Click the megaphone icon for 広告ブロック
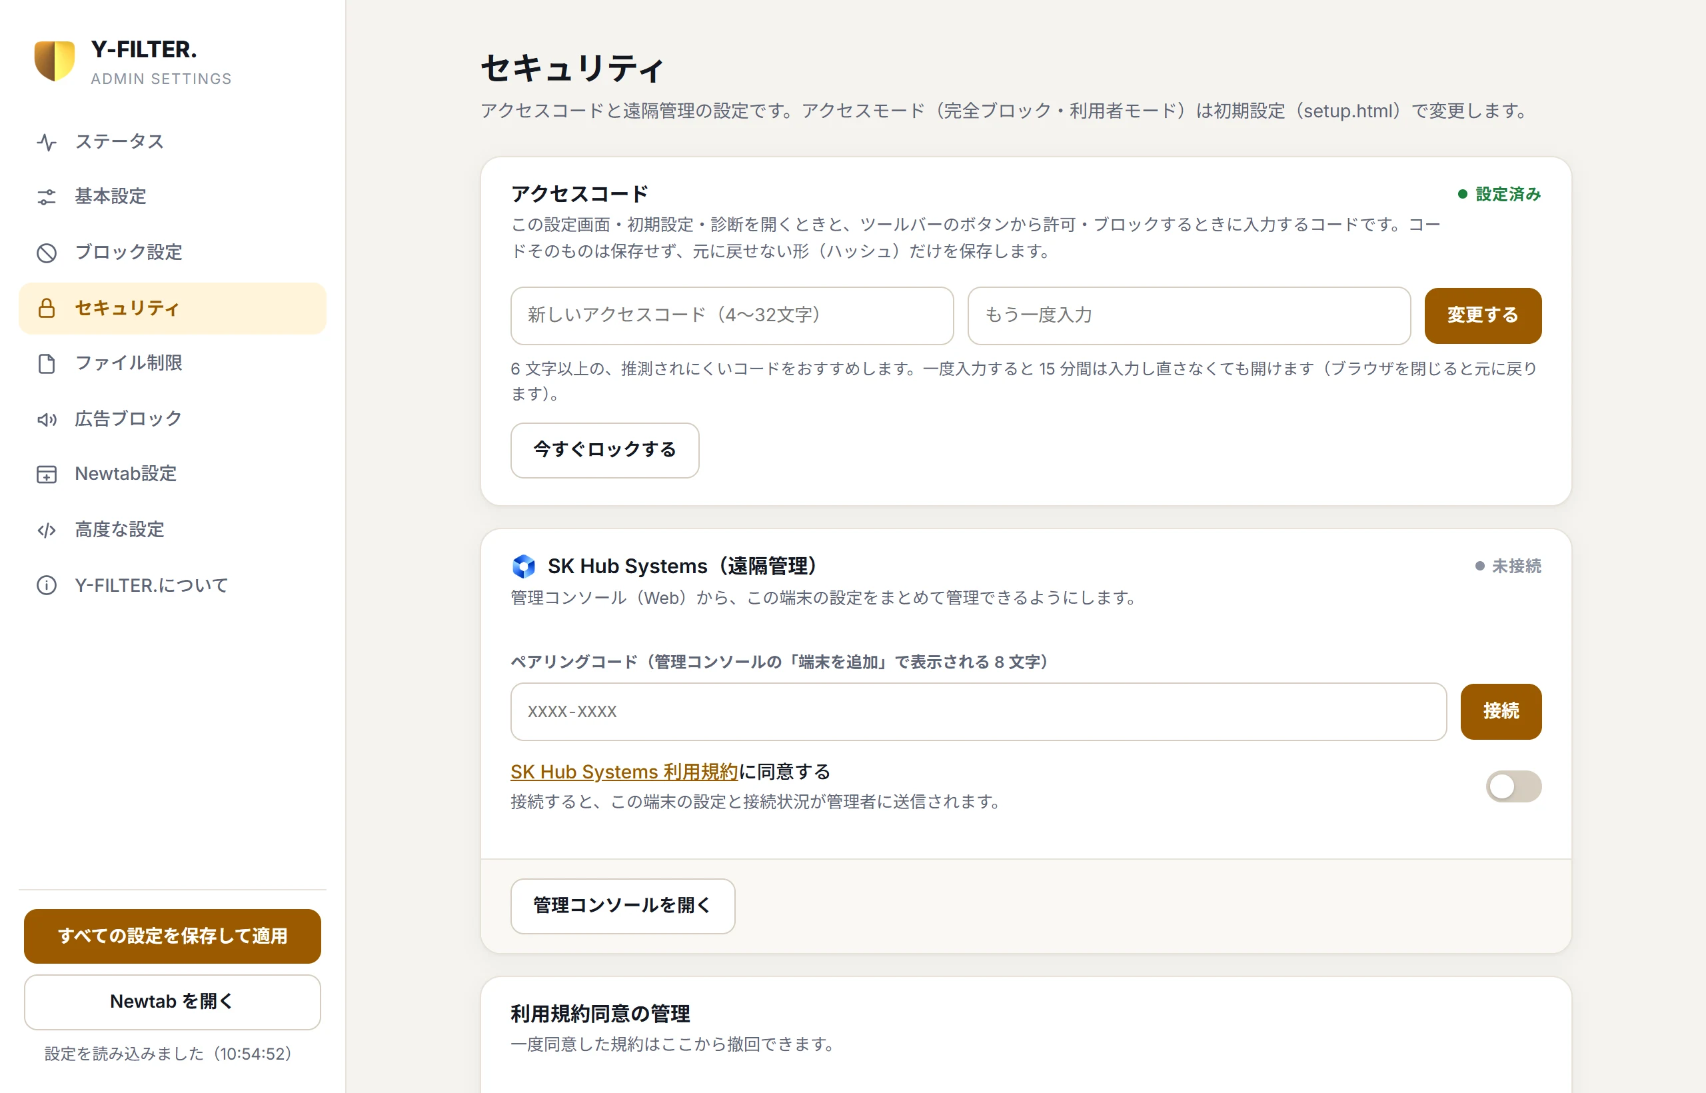This screenshot has width=1706, height=1093. click(47, 419)
